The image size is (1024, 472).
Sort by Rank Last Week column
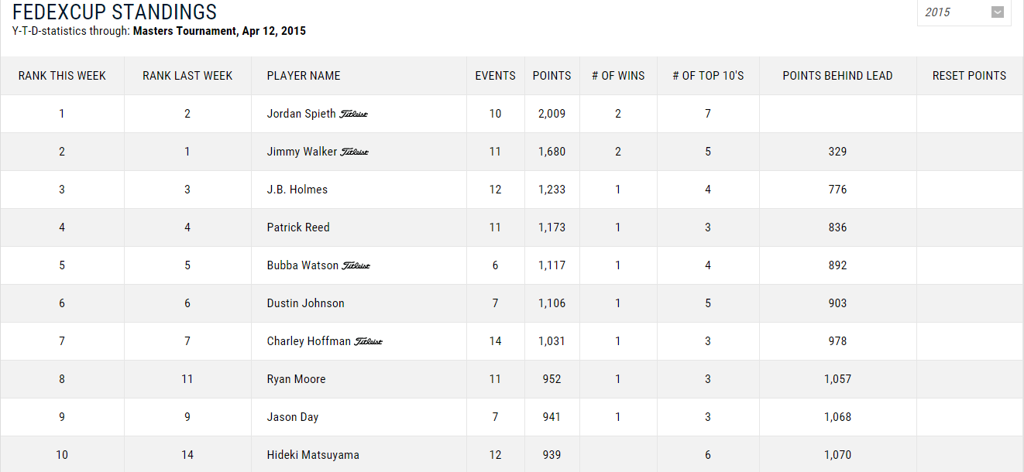[187, 76]
